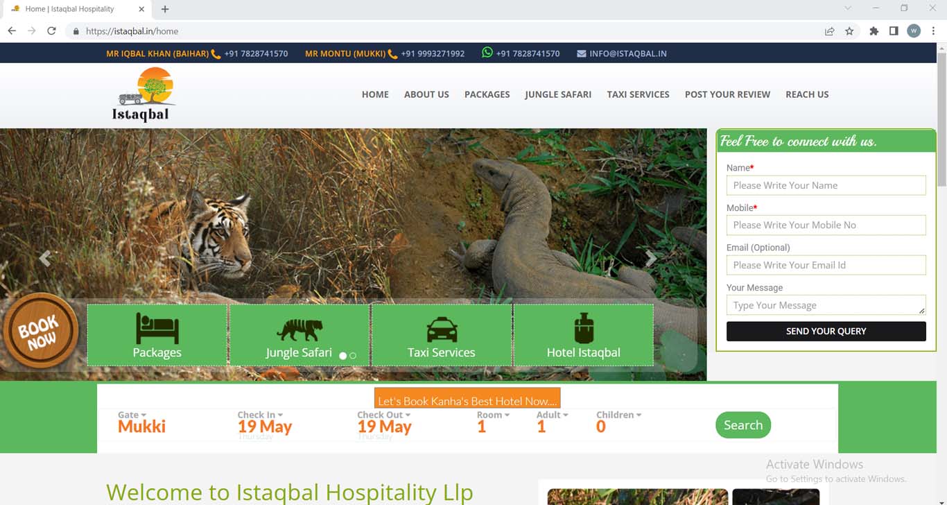Toggle the browser side panel icon
The image size is (947, 505).
pyautogui.click(x=894, y=31)
